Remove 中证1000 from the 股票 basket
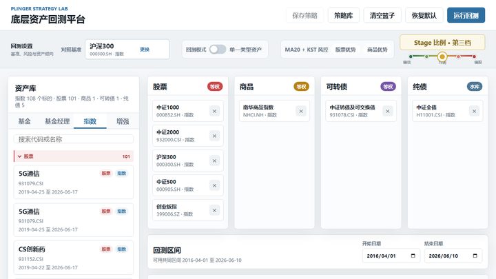 click(x=214, y=111)
